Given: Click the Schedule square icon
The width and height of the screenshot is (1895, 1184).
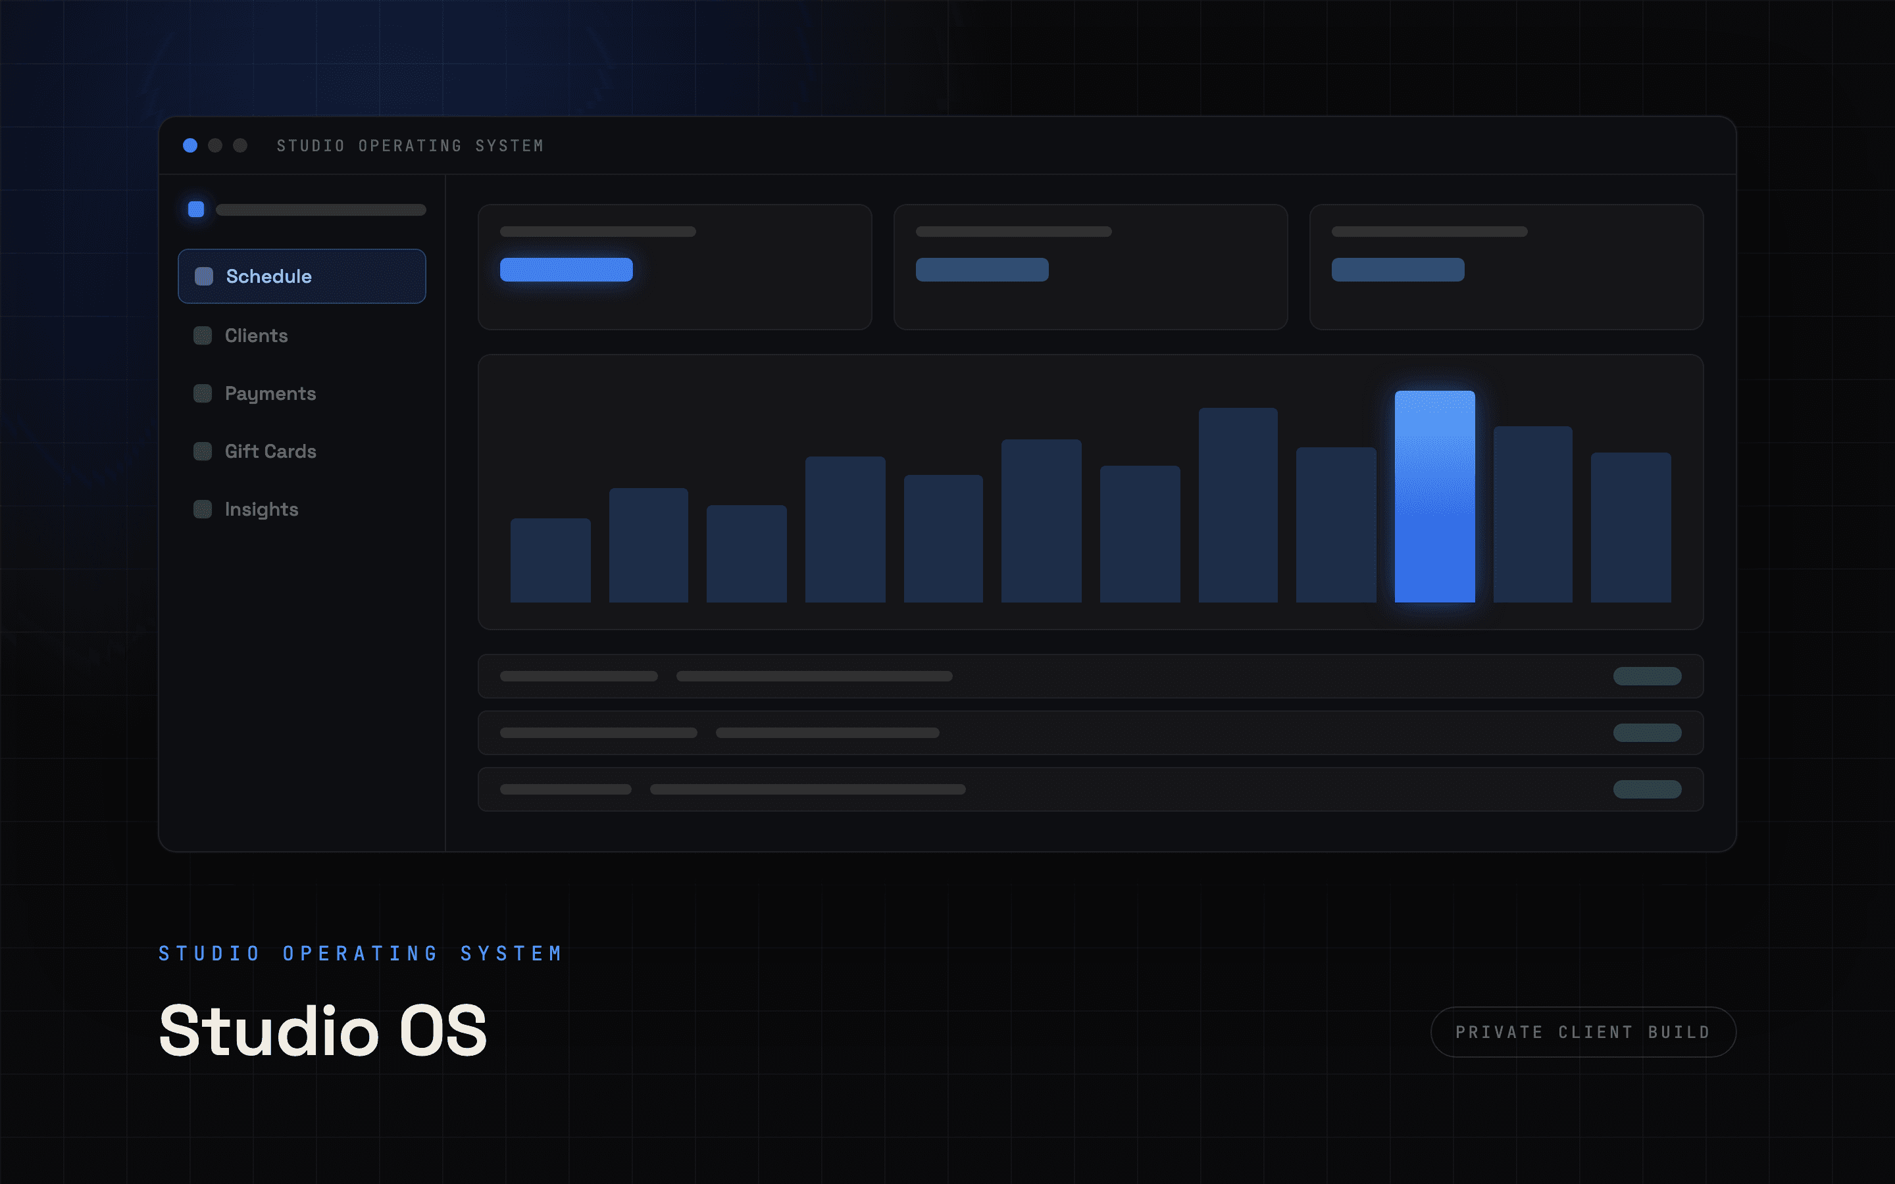Looking at the screenshot, I should coord(203,276).
